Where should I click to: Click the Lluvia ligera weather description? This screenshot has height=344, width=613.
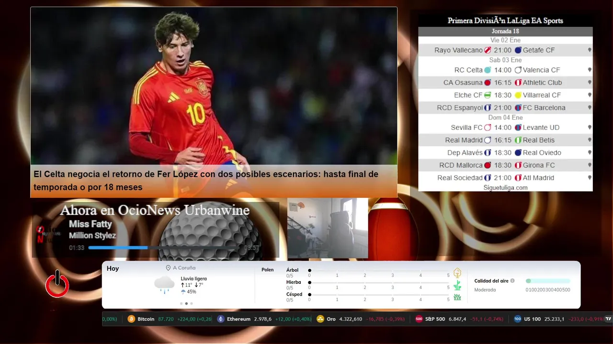[194, 279]
